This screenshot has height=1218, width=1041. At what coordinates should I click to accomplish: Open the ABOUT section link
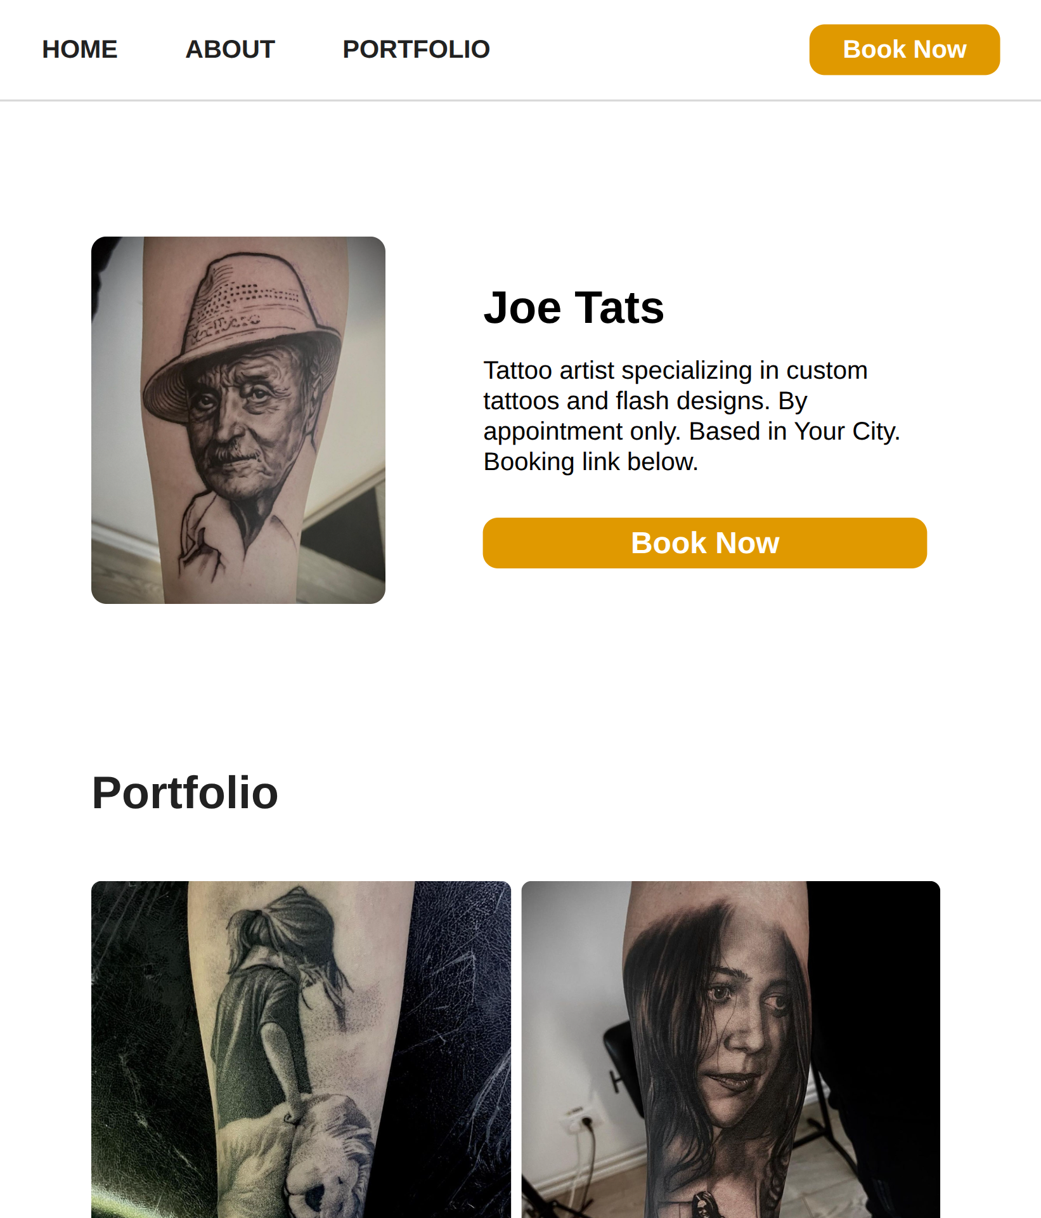230,49
